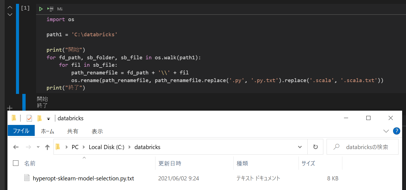
Task: Click date 2021/06/02 9:24 cell
Action: [179, 178]
